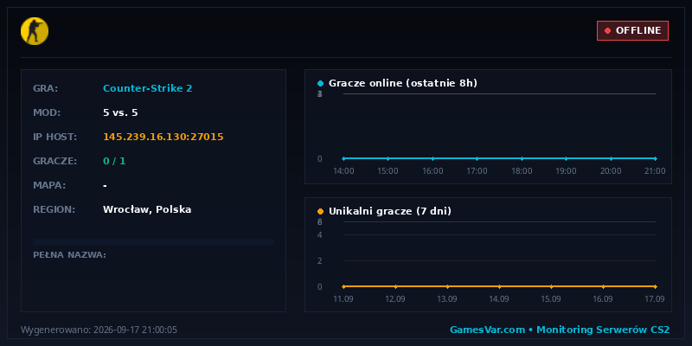Click the 16.09 data point on unique players chart
The height and width of the screenshot is (346, 692).
[603, 286]
